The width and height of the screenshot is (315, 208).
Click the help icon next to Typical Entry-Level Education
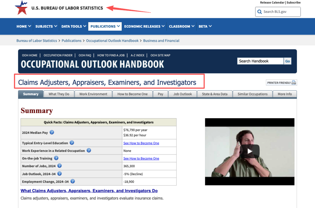[x=72, y=143]
